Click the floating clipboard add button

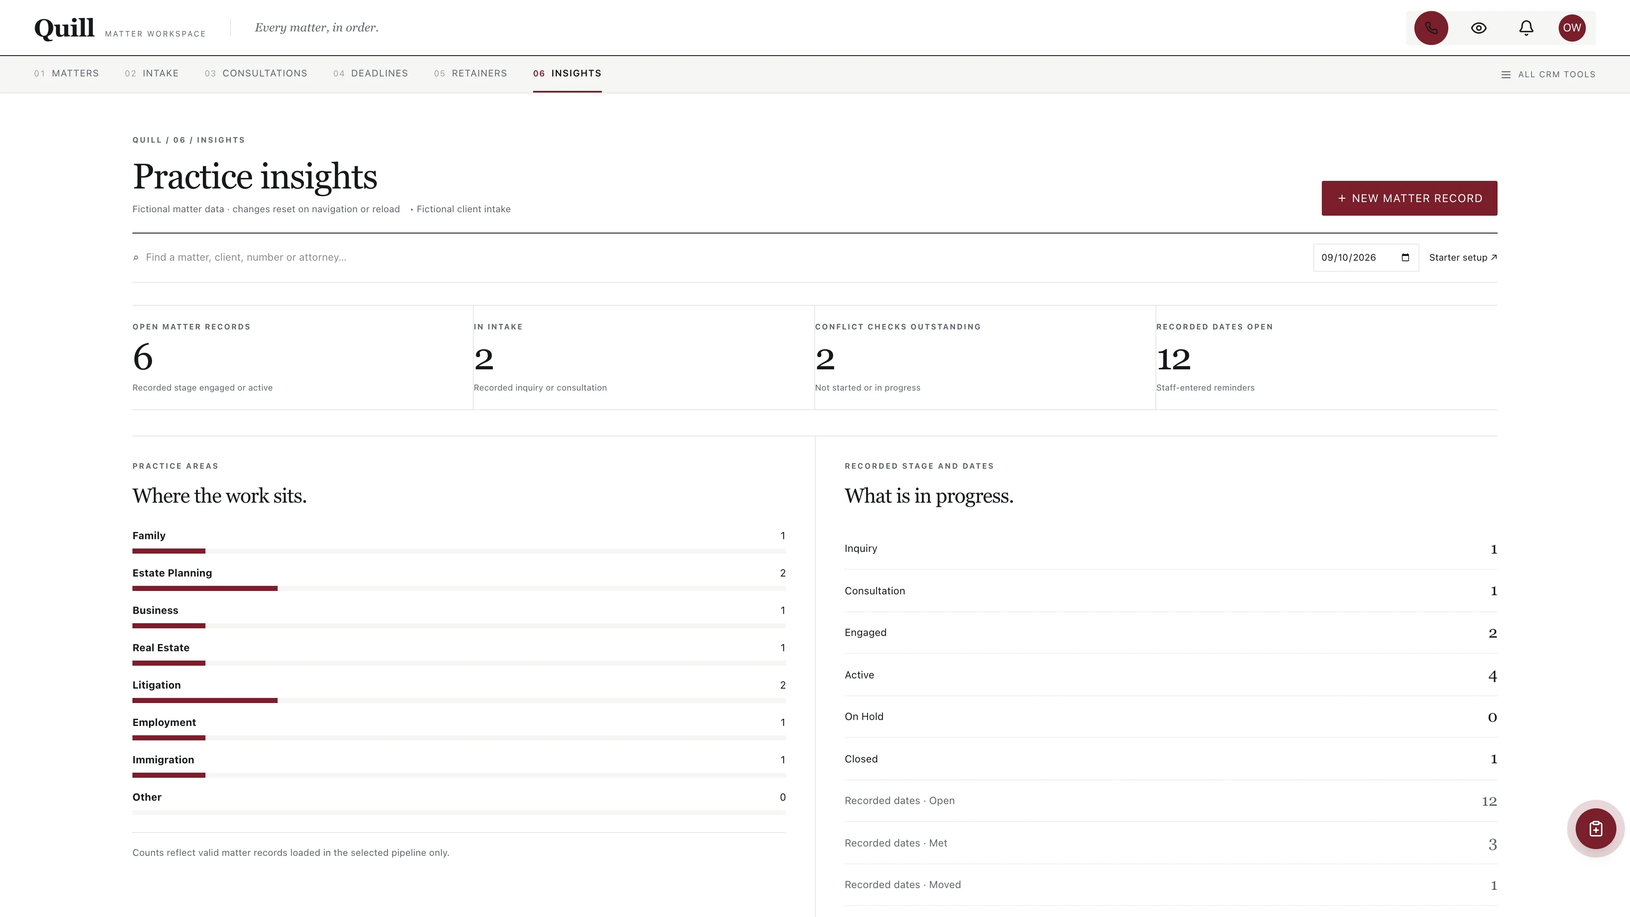click(1595, 828)
